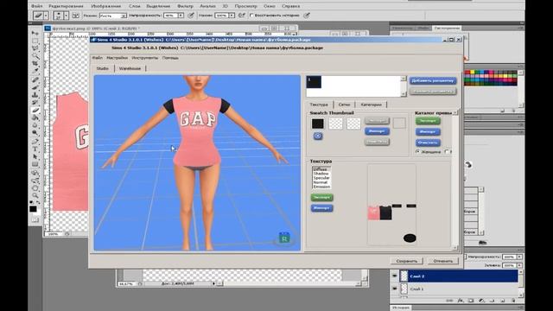Select black swatch thumbnail in swatch list

(x=314, y=82)
